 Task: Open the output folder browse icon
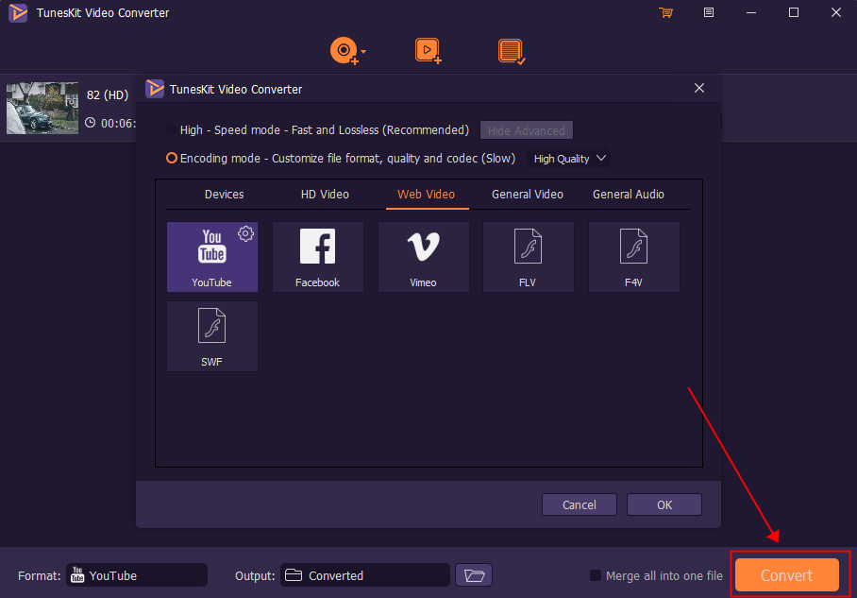tap(474, 575)
